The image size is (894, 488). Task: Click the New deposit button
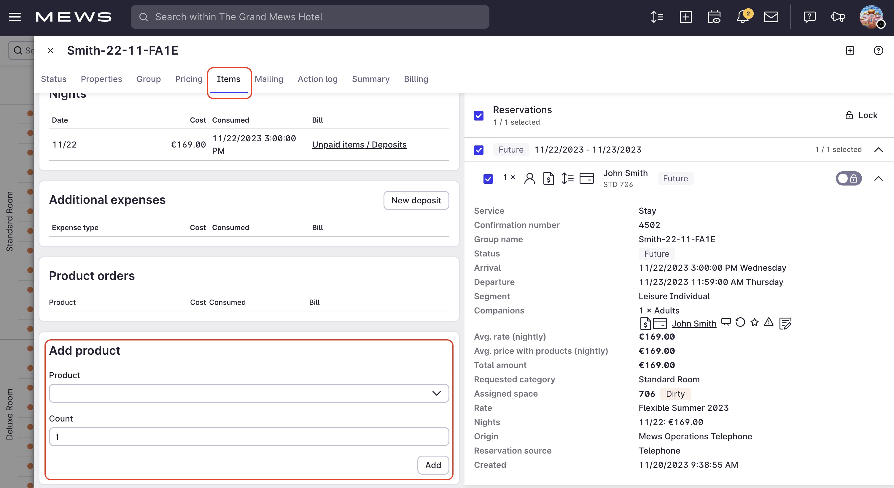[416, 200]
